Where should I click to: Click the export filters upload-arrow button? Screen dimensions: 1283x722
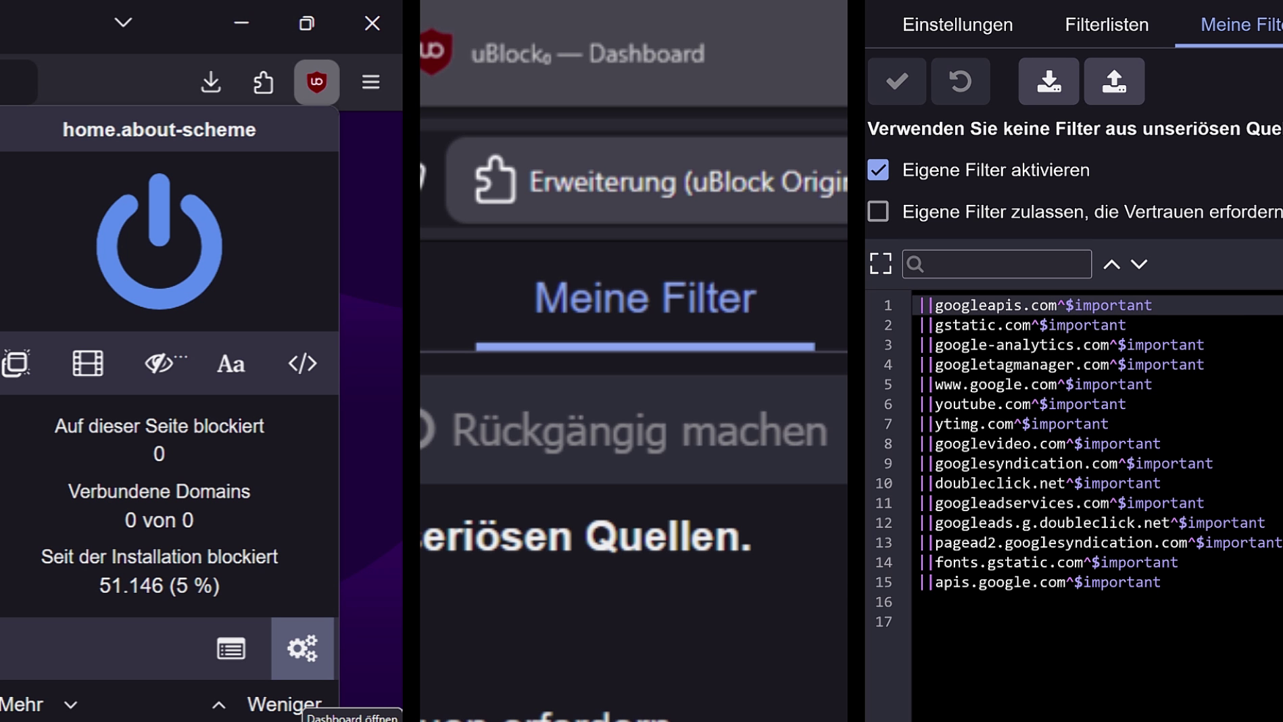[1114, 81]
